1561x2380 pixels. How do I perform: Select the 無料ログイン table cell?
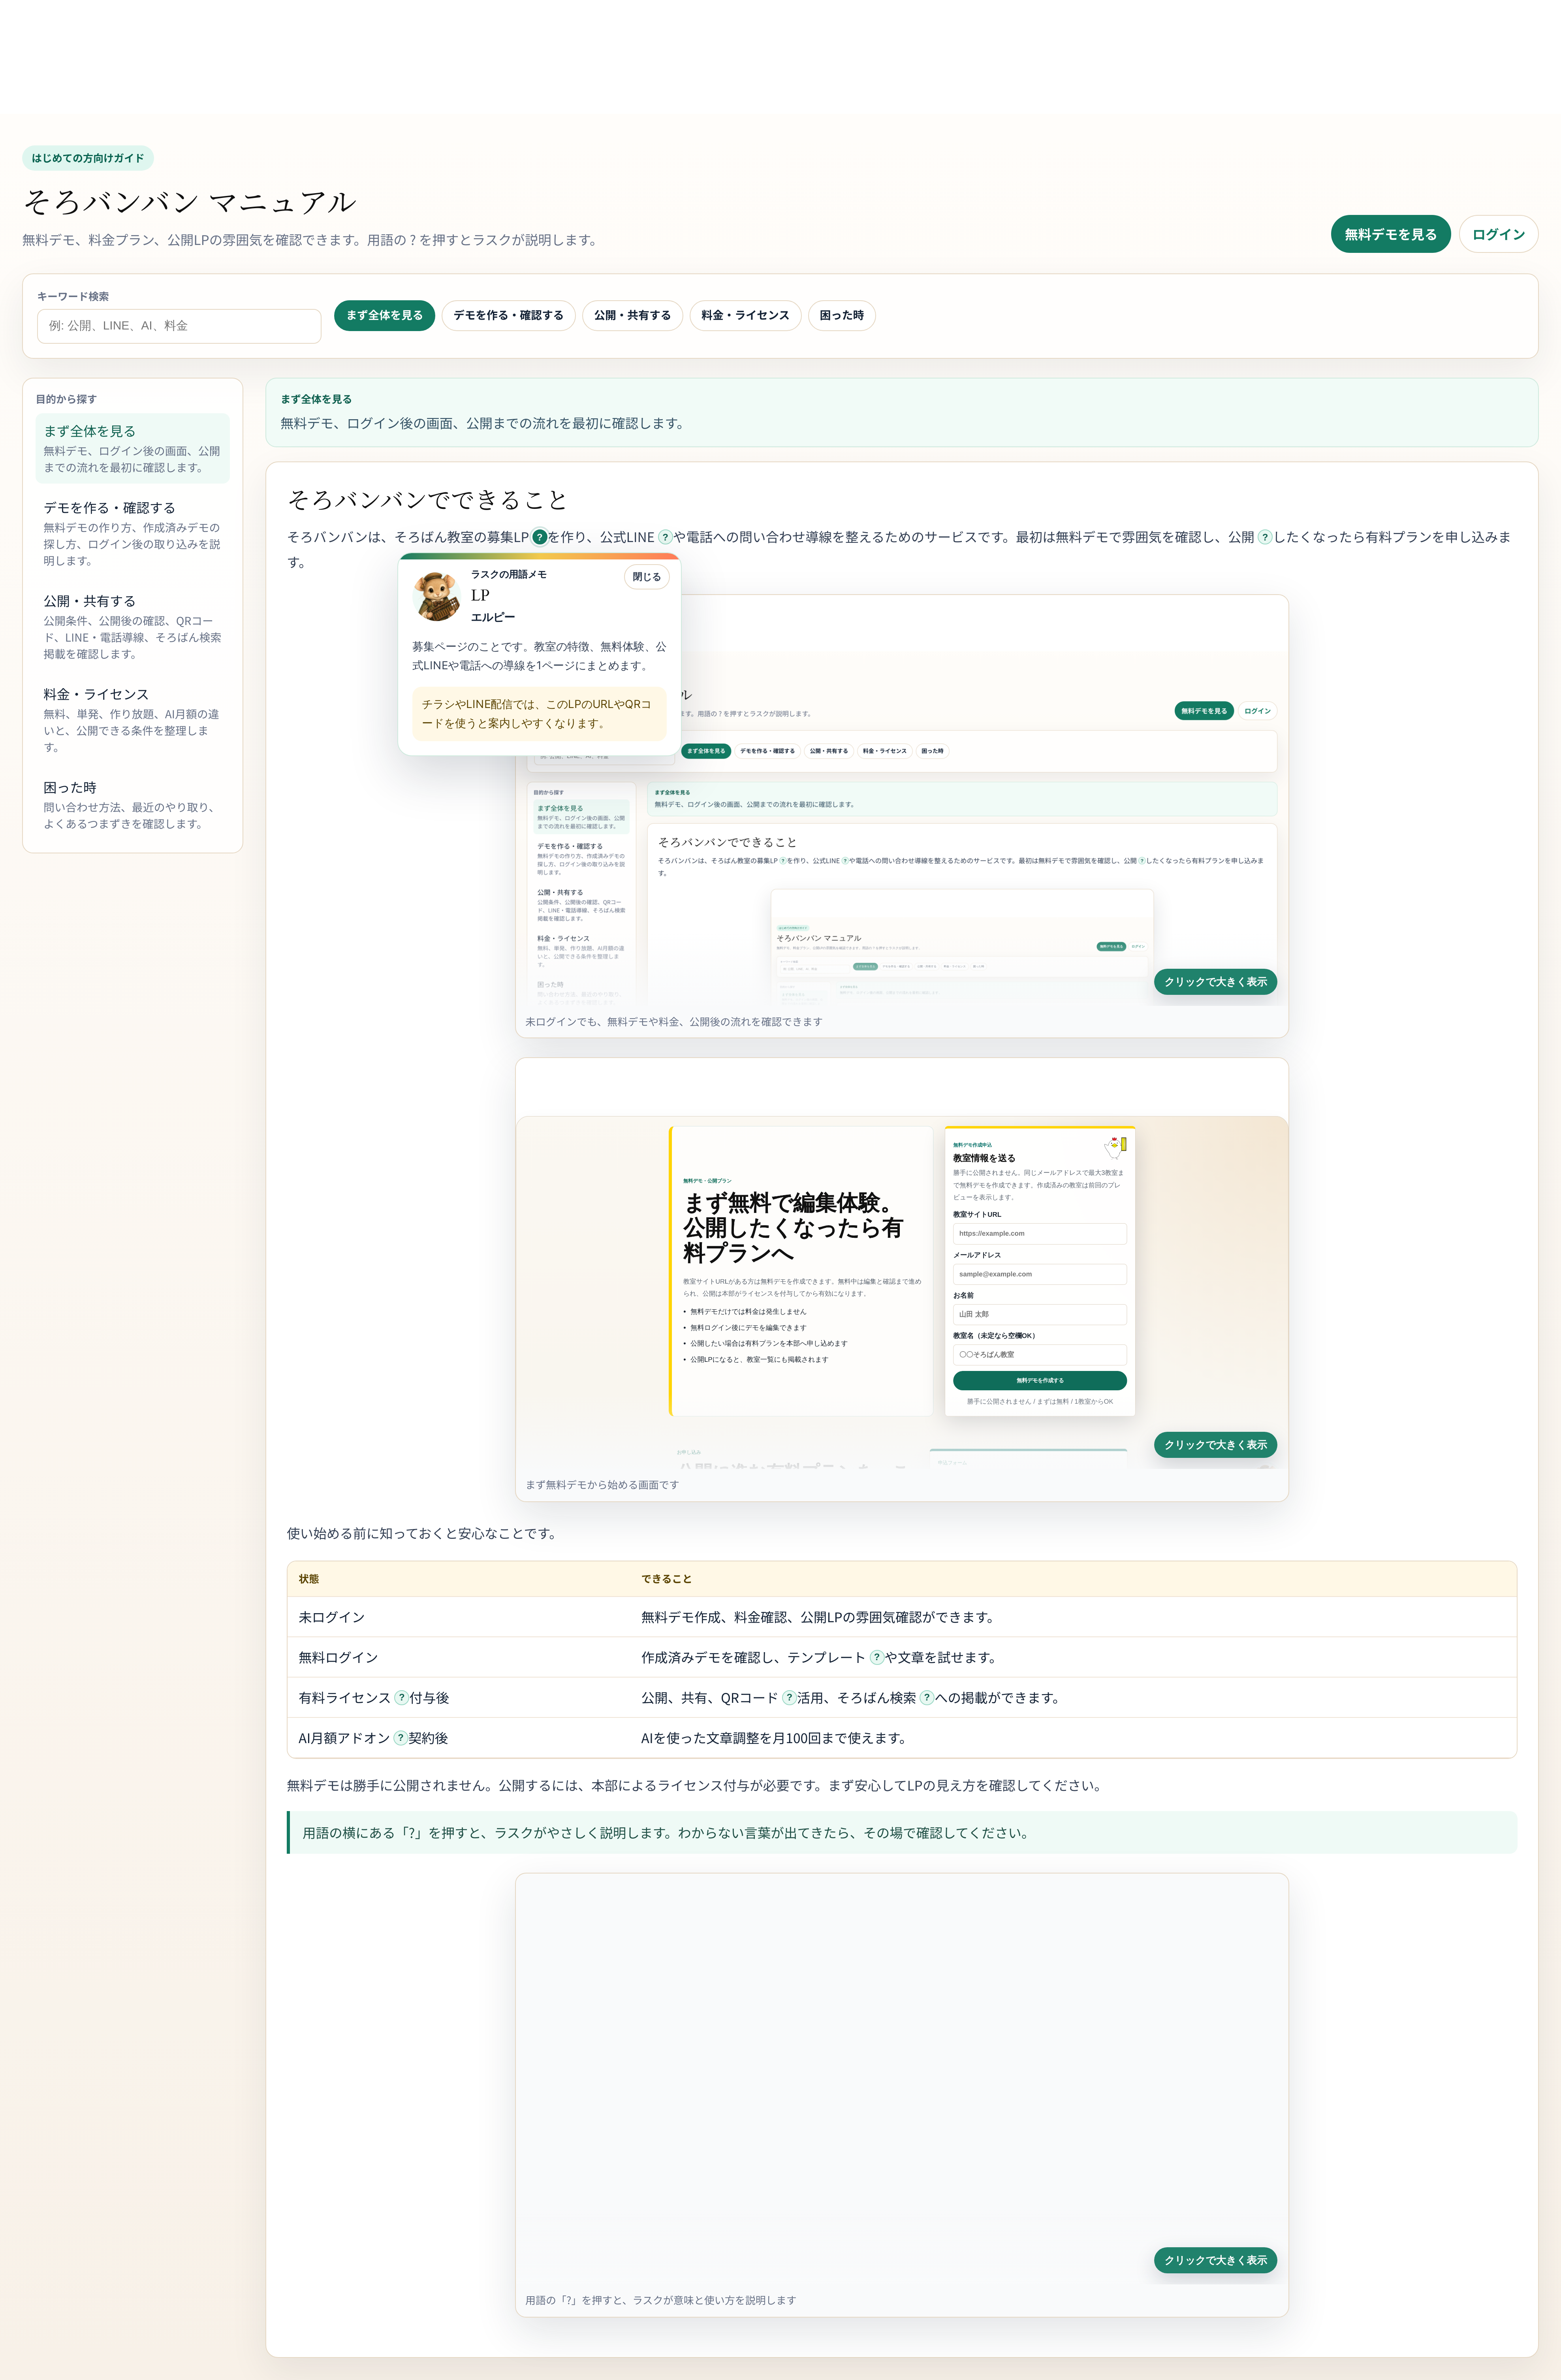pos(459,1657)
